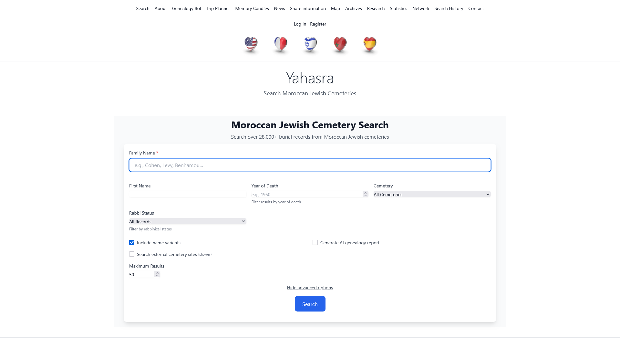Viewport: 620px width, 349px height.
Task: Open Trip Planner in top navigation
Action: 218,8
